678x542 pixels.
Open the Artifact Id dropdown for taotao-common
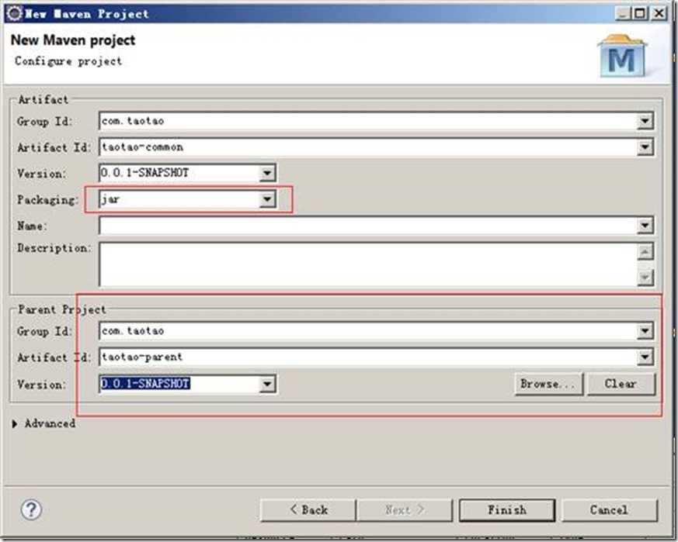645,147
